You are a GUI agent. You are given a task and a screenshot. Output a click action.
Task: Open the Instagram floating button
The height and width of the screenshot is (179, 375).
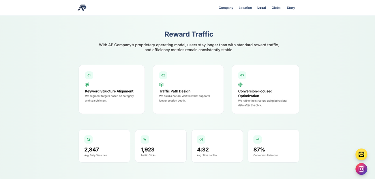[361, 169]
